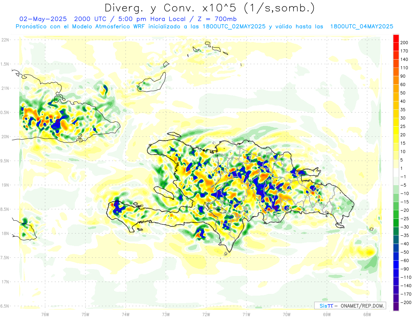Click the 0.5N latitude label
The image size is (412, 319).
tap(5, 113)
